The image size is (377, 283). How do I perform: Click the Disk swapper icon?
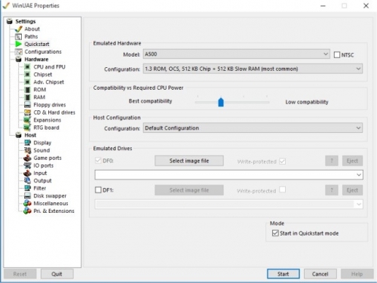tap(27, 196)
